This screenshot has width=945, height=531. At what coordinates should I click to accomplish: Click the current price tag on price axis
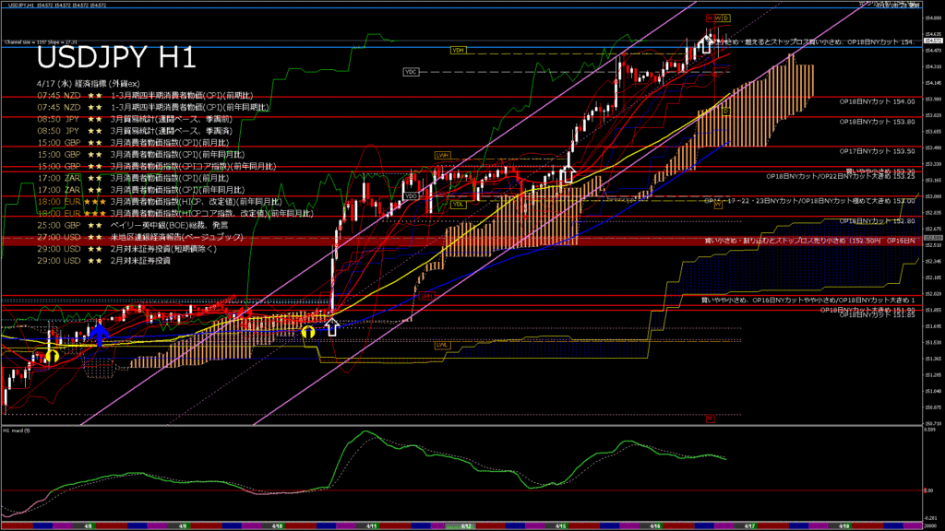click(932, 41)
